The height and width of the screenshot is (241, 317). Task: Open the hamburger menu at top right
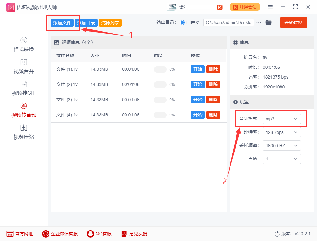click(270, 6)
